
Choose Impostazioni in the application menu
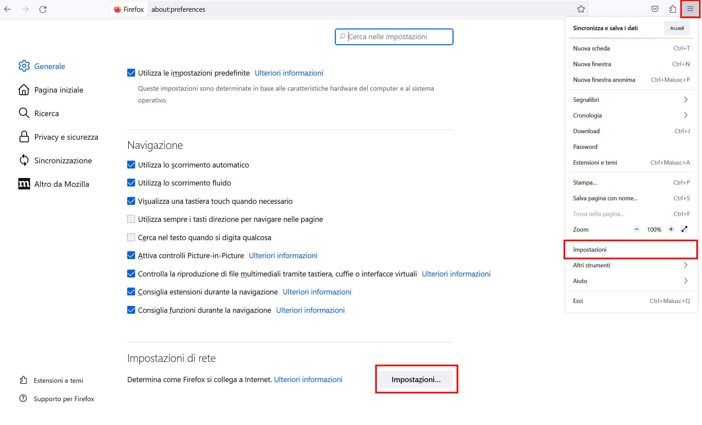click(590, 249)
